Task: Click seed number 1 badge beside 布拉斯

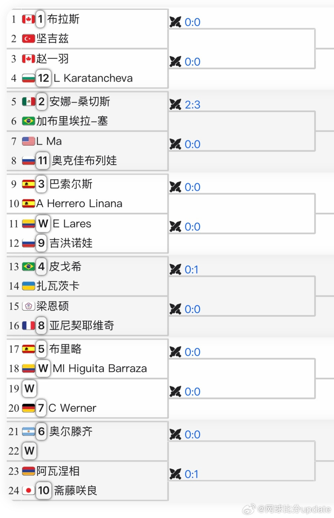Action: tap(40, 19)
